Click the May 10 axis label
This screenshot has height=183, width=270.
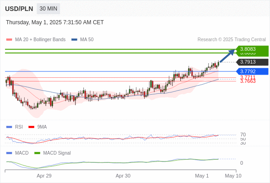(233, 176)
